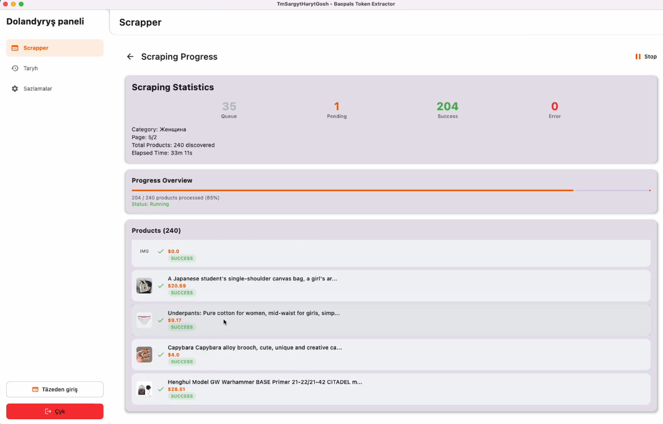Click Total Products: 240 discovered text
This screenshot has width=663, height=424.
pos(173,146)
